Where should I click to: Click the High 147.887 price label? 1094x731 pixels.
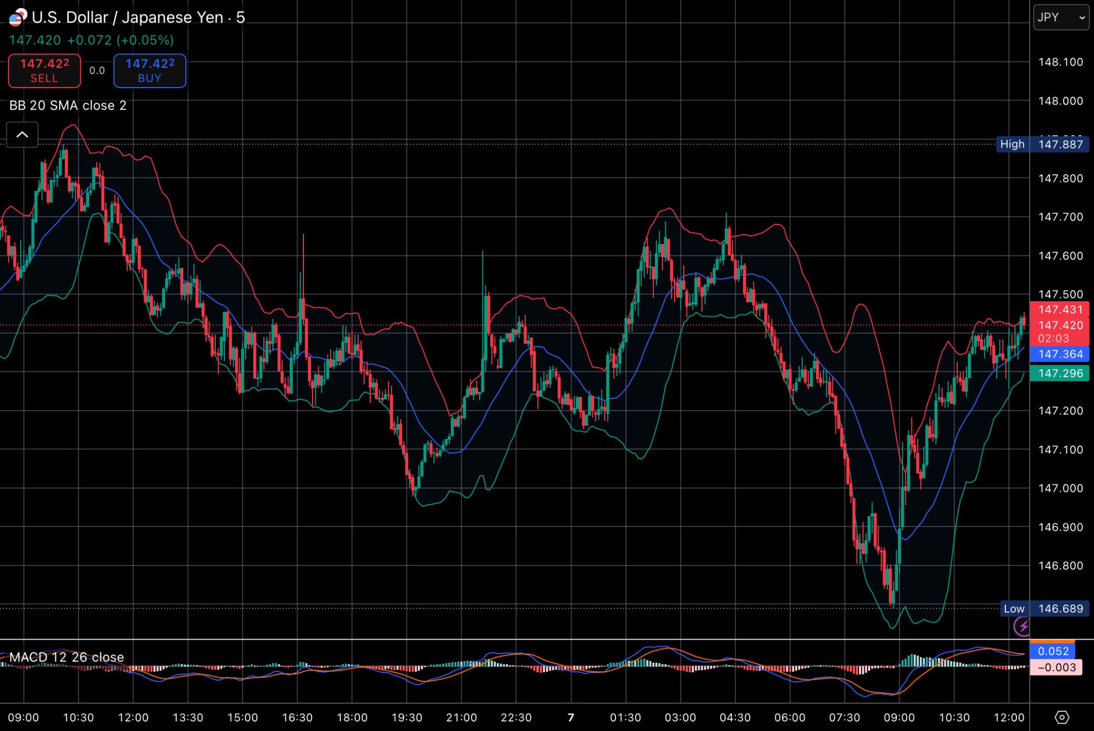[x=1042, y=144]
